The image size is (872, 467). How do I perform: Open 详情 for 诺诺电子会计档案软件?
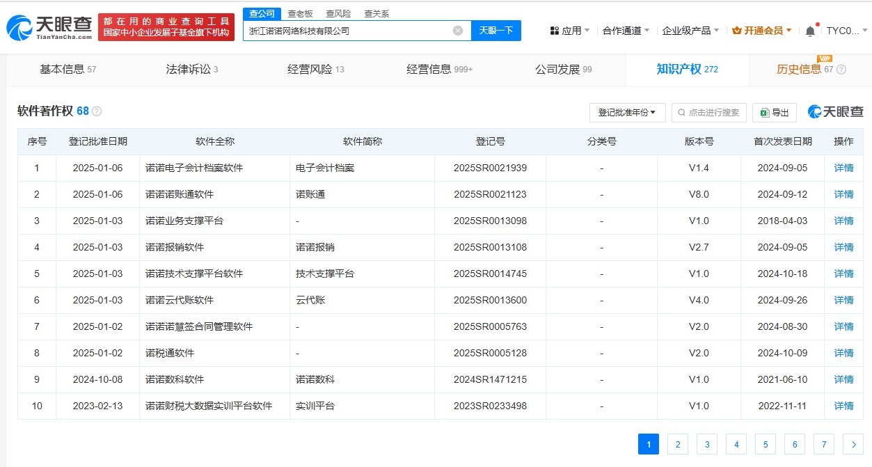tap(842, 168)
